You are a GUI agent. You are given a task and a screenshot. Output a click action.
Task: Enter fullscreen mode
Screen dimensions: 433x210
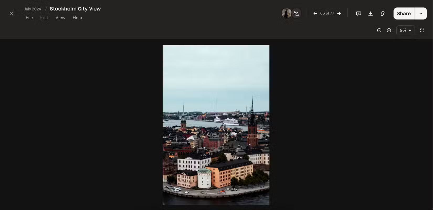(422, 30)
